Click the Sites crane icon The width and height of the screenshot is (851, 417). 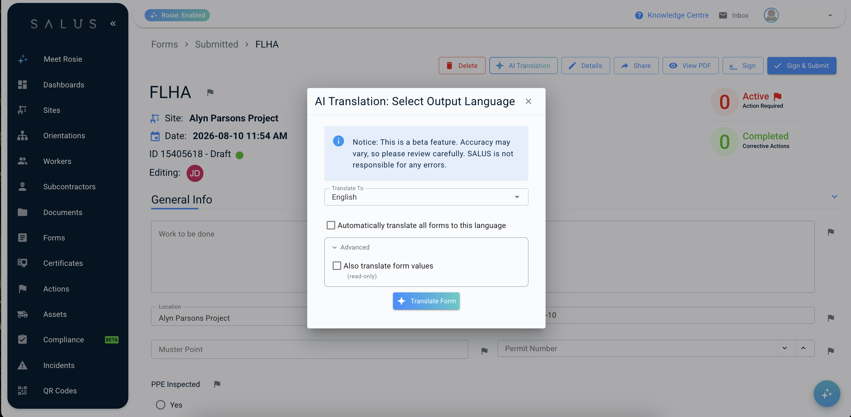22,110
